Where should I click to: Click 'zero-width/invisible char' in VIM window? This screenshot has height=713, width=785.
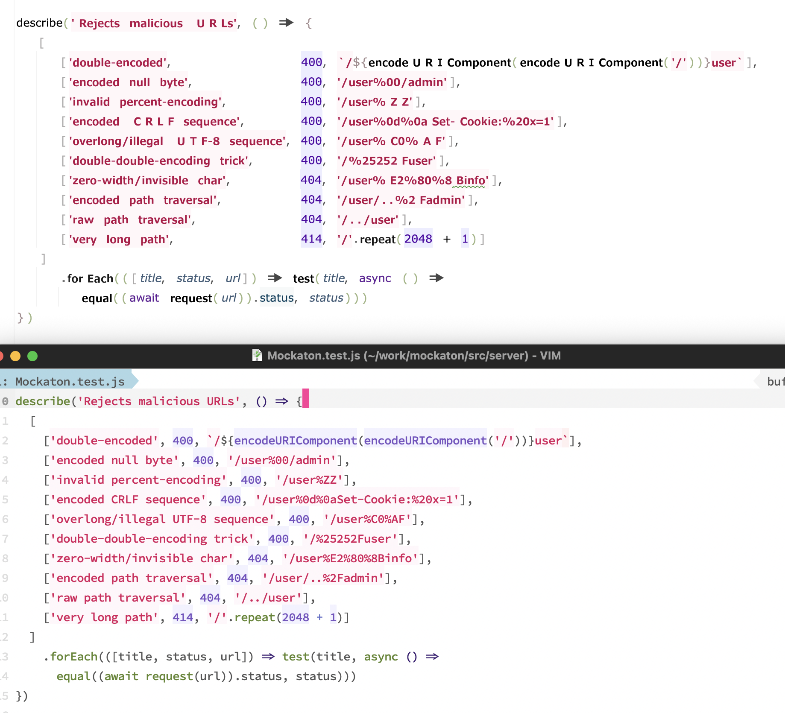(142, 558)
